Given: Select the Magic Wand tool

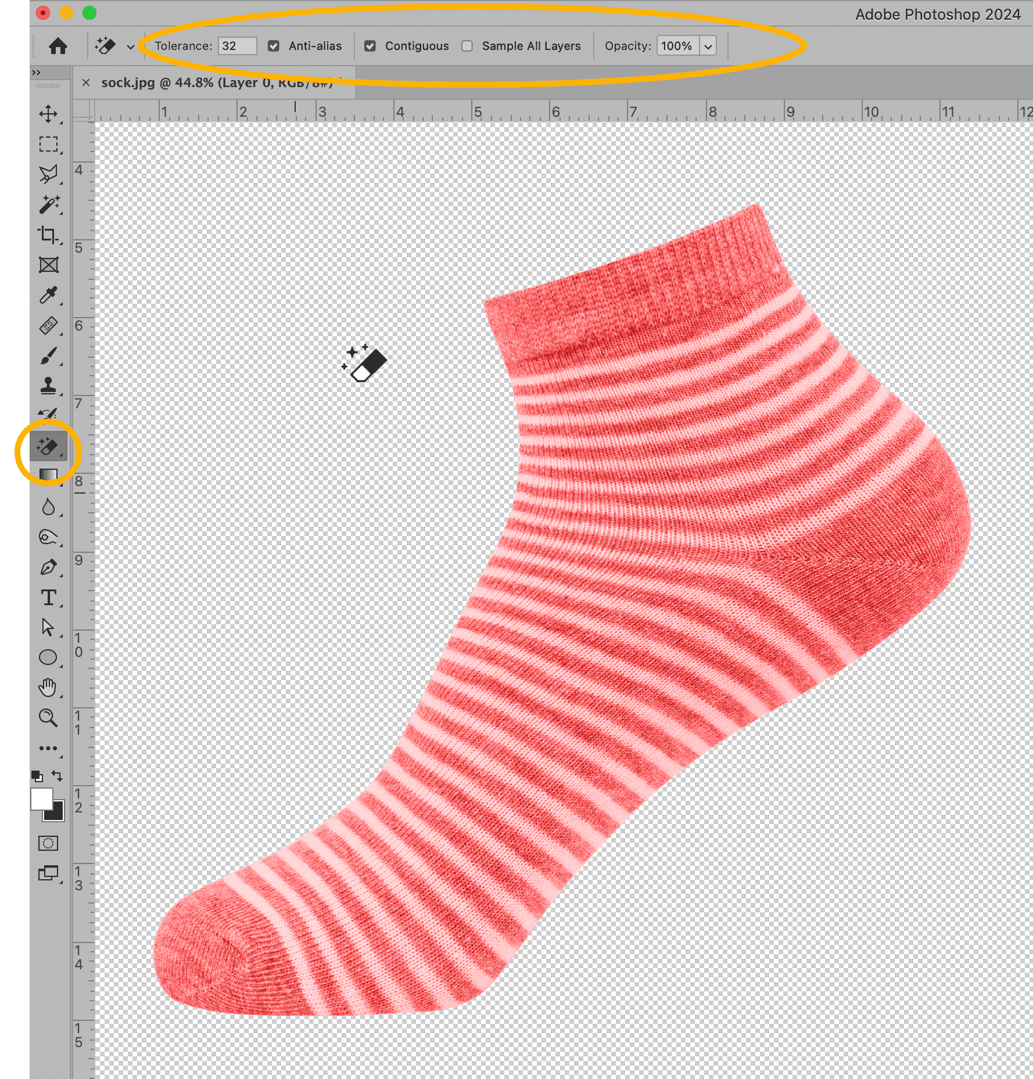Looking at the screenshot, I should (x=49, y=204).
